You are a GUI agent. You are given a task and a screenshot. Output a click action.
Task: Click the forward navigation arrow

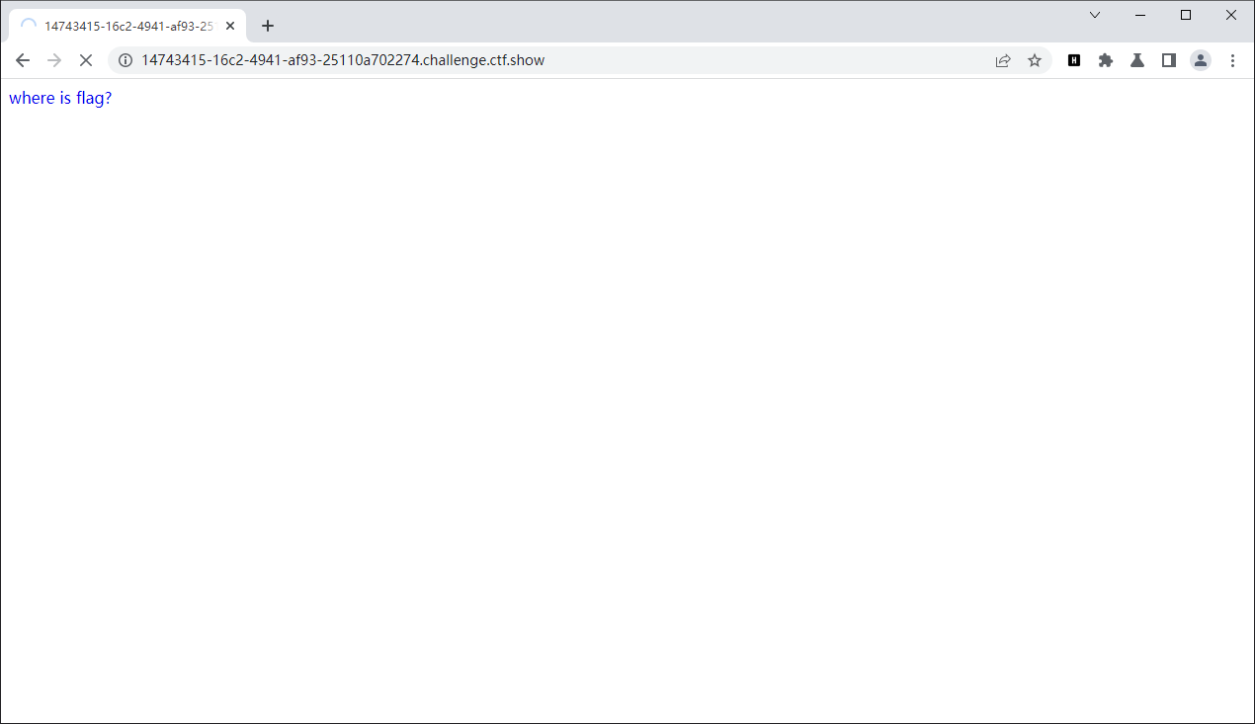[x=54, y=60]
